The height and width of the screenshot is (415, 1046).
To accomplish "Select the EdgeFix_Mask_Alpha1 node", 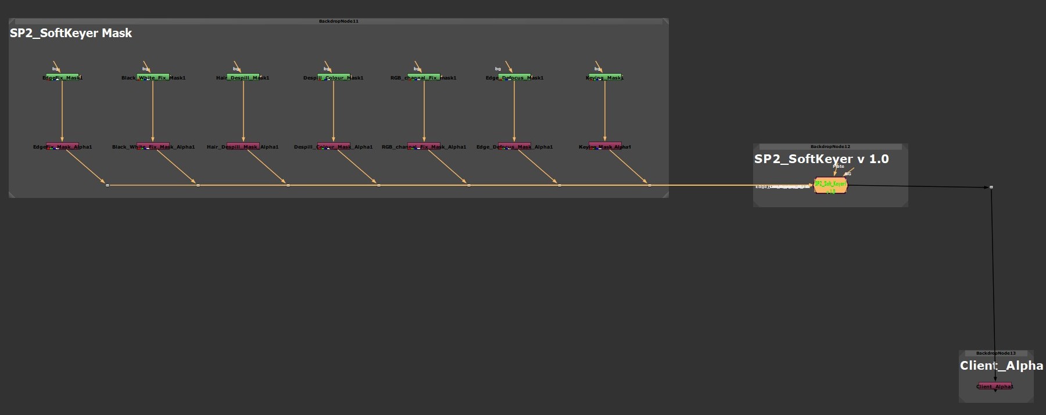I will (62, 146).
